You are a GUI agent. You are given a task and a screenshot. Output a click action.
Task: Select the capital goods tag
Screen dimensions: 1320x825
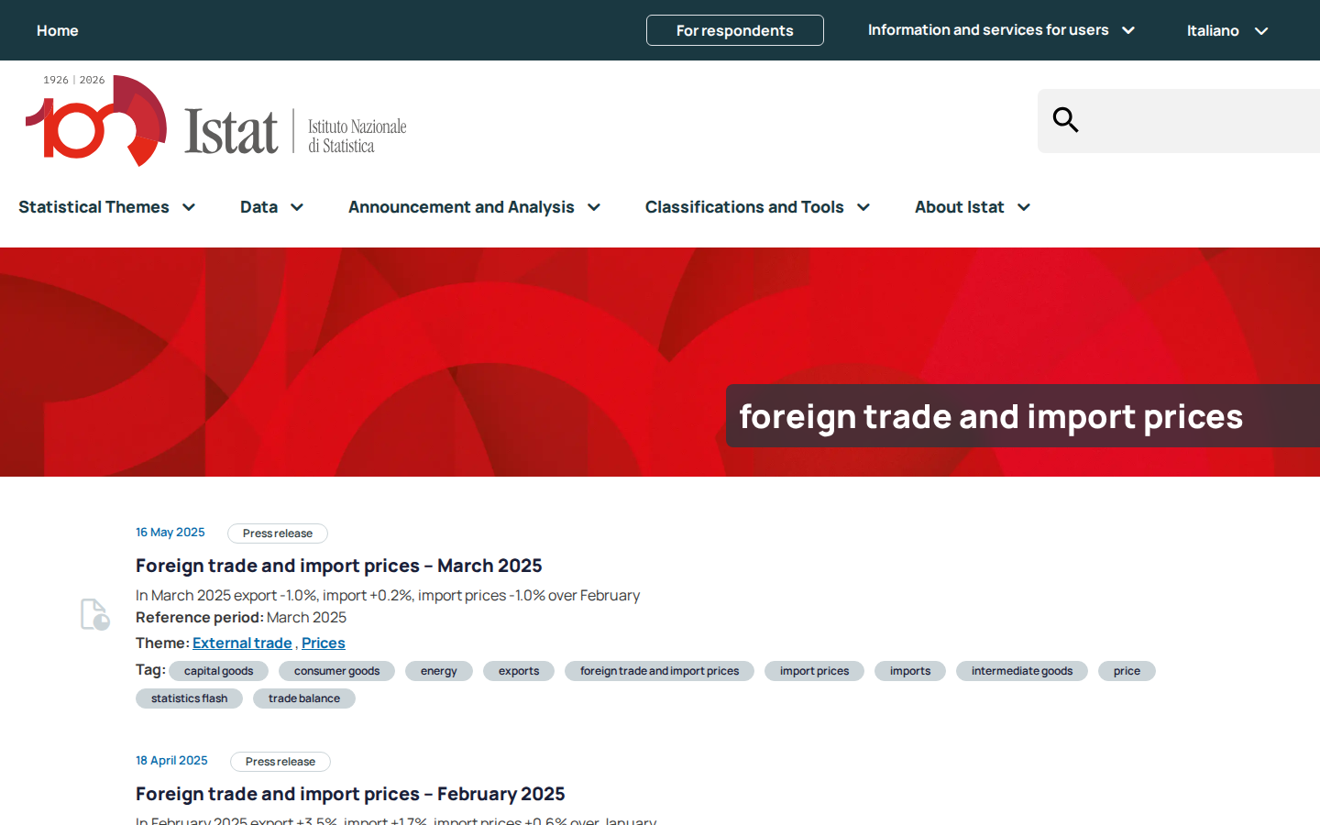click(x=218, y=671)
